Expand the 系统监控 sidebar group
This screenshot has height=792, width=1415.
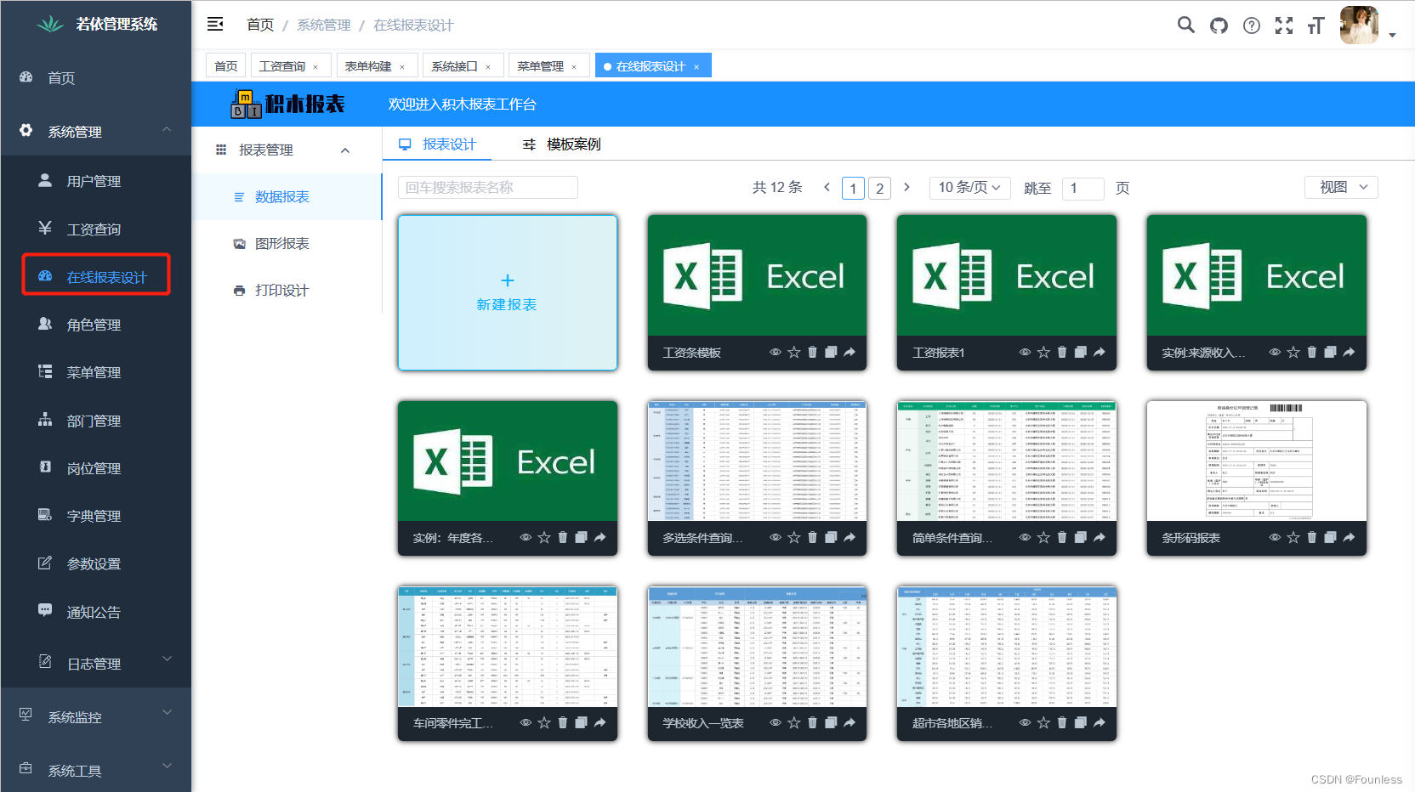(96, 716)
